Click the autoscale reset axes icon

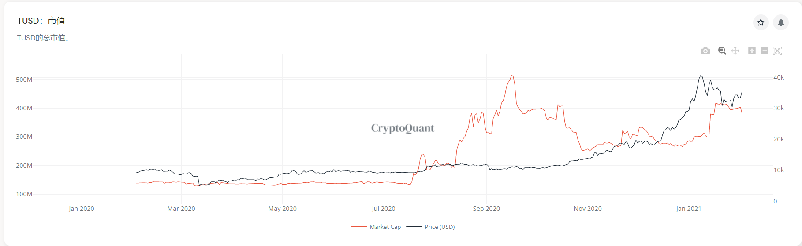point(777,51)
